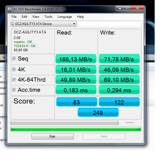Open the Edit menu
Screen dimensions: 164x166
pyautogui.click(x=24, y=17)
